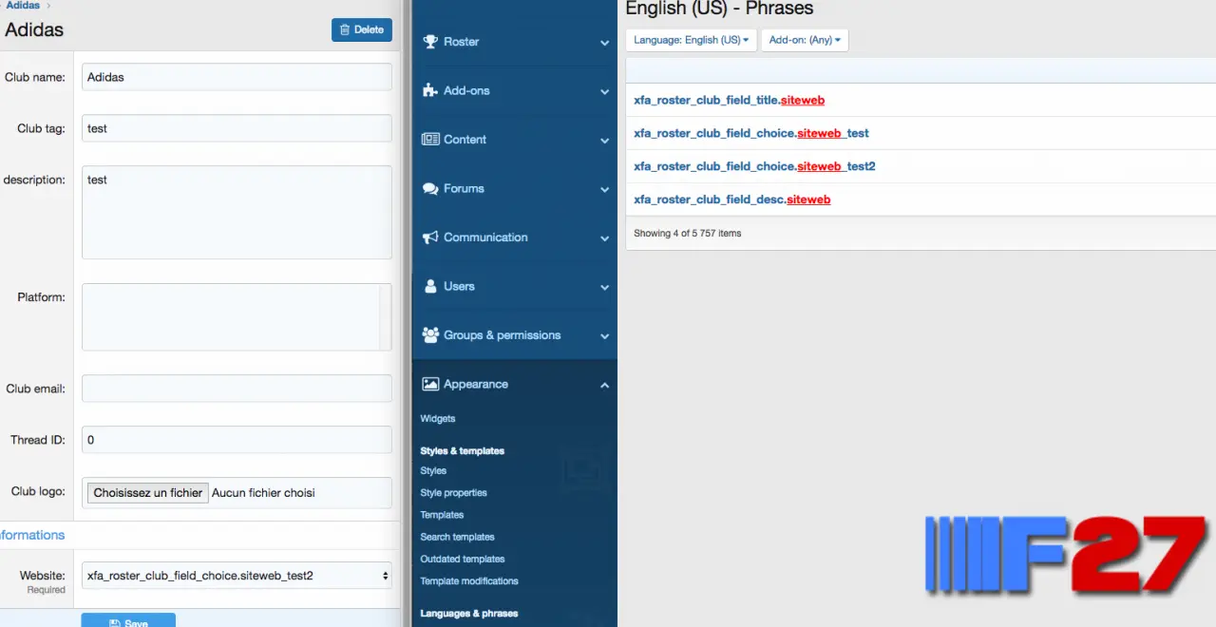
Task: Click the Appearance picture icon
Action: pos(430,384)
